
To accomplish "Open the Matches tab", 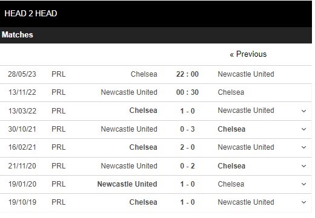I will coord(18,34).
